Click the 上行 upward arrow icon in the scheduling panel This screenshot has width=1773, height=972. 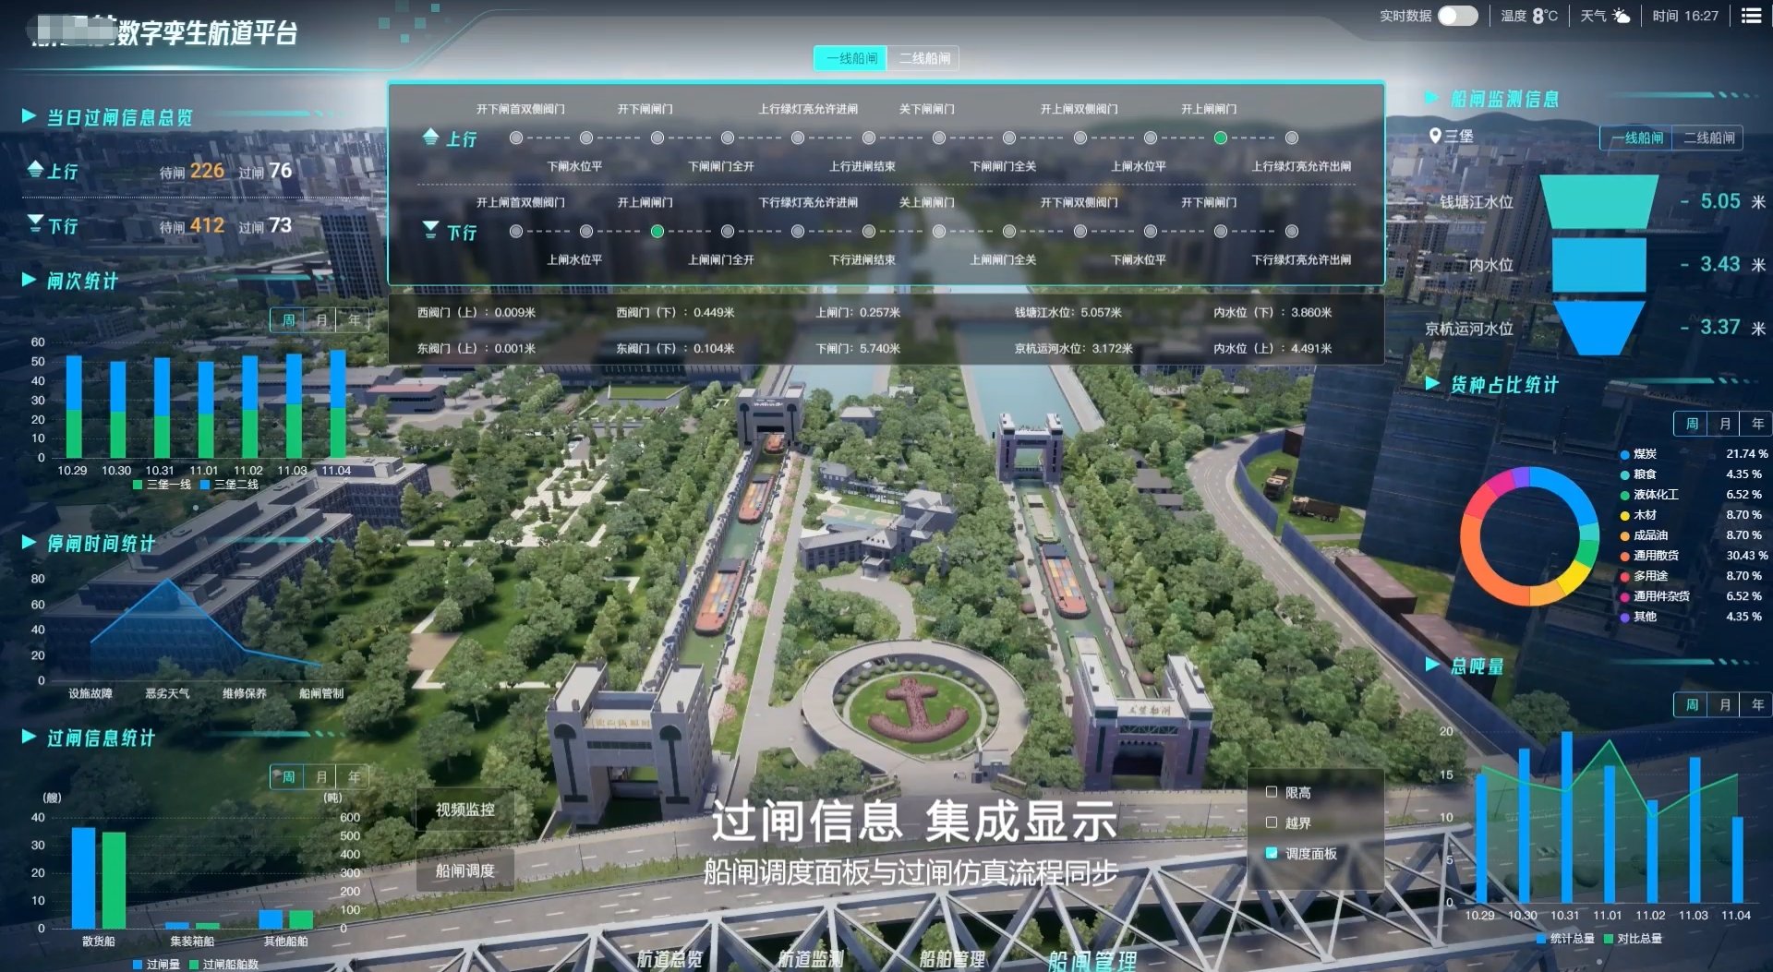point(430,138)
